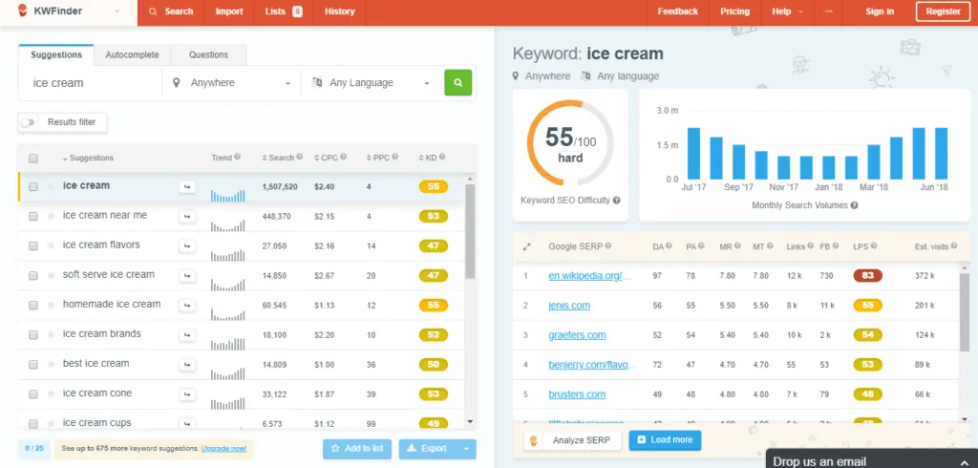Click arrow icon next to 'ice cream flavors'
The width and height of the screenshot is (978, 468).
coord(186,245)
